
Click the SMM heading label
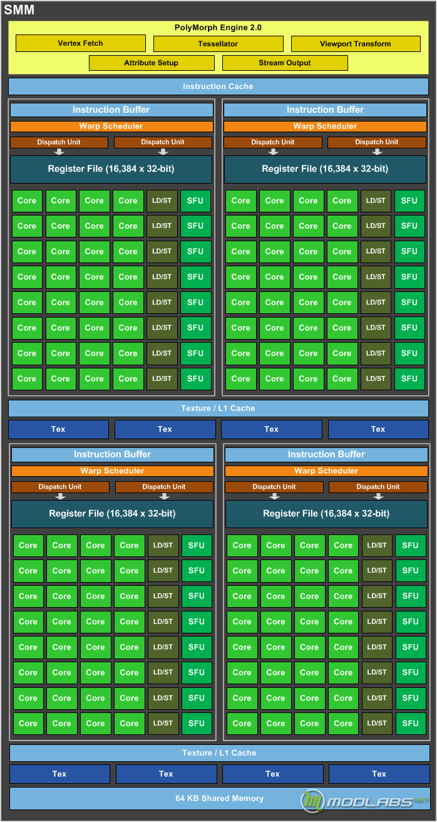(19, 9)
